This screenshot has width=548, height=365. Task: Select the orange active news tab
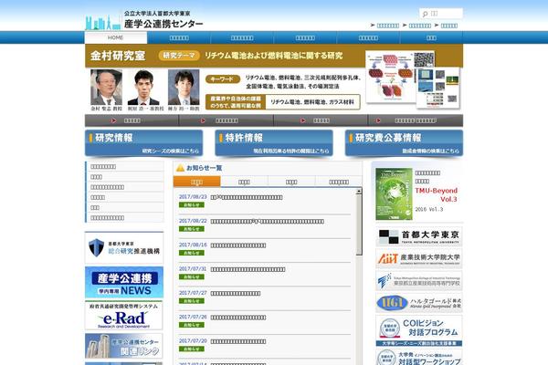pyautogui.click(x=196, y=182)
